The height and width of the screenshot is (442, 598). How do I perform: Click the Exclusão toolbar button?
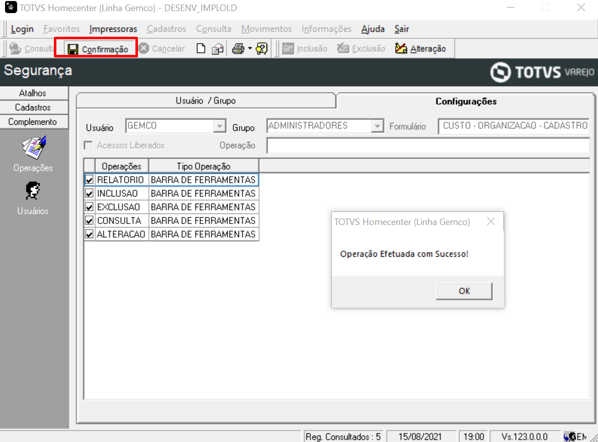[361, 49]
